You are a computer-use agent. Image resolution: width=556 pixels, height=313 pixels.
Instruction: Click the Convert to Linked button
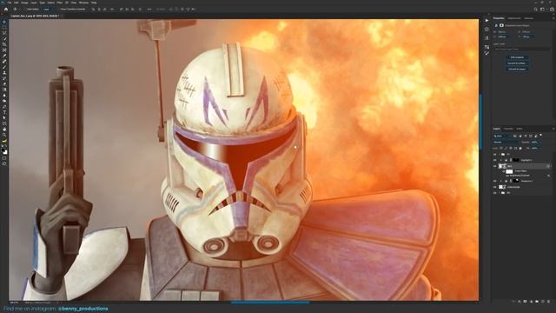[x=517, y=63]
